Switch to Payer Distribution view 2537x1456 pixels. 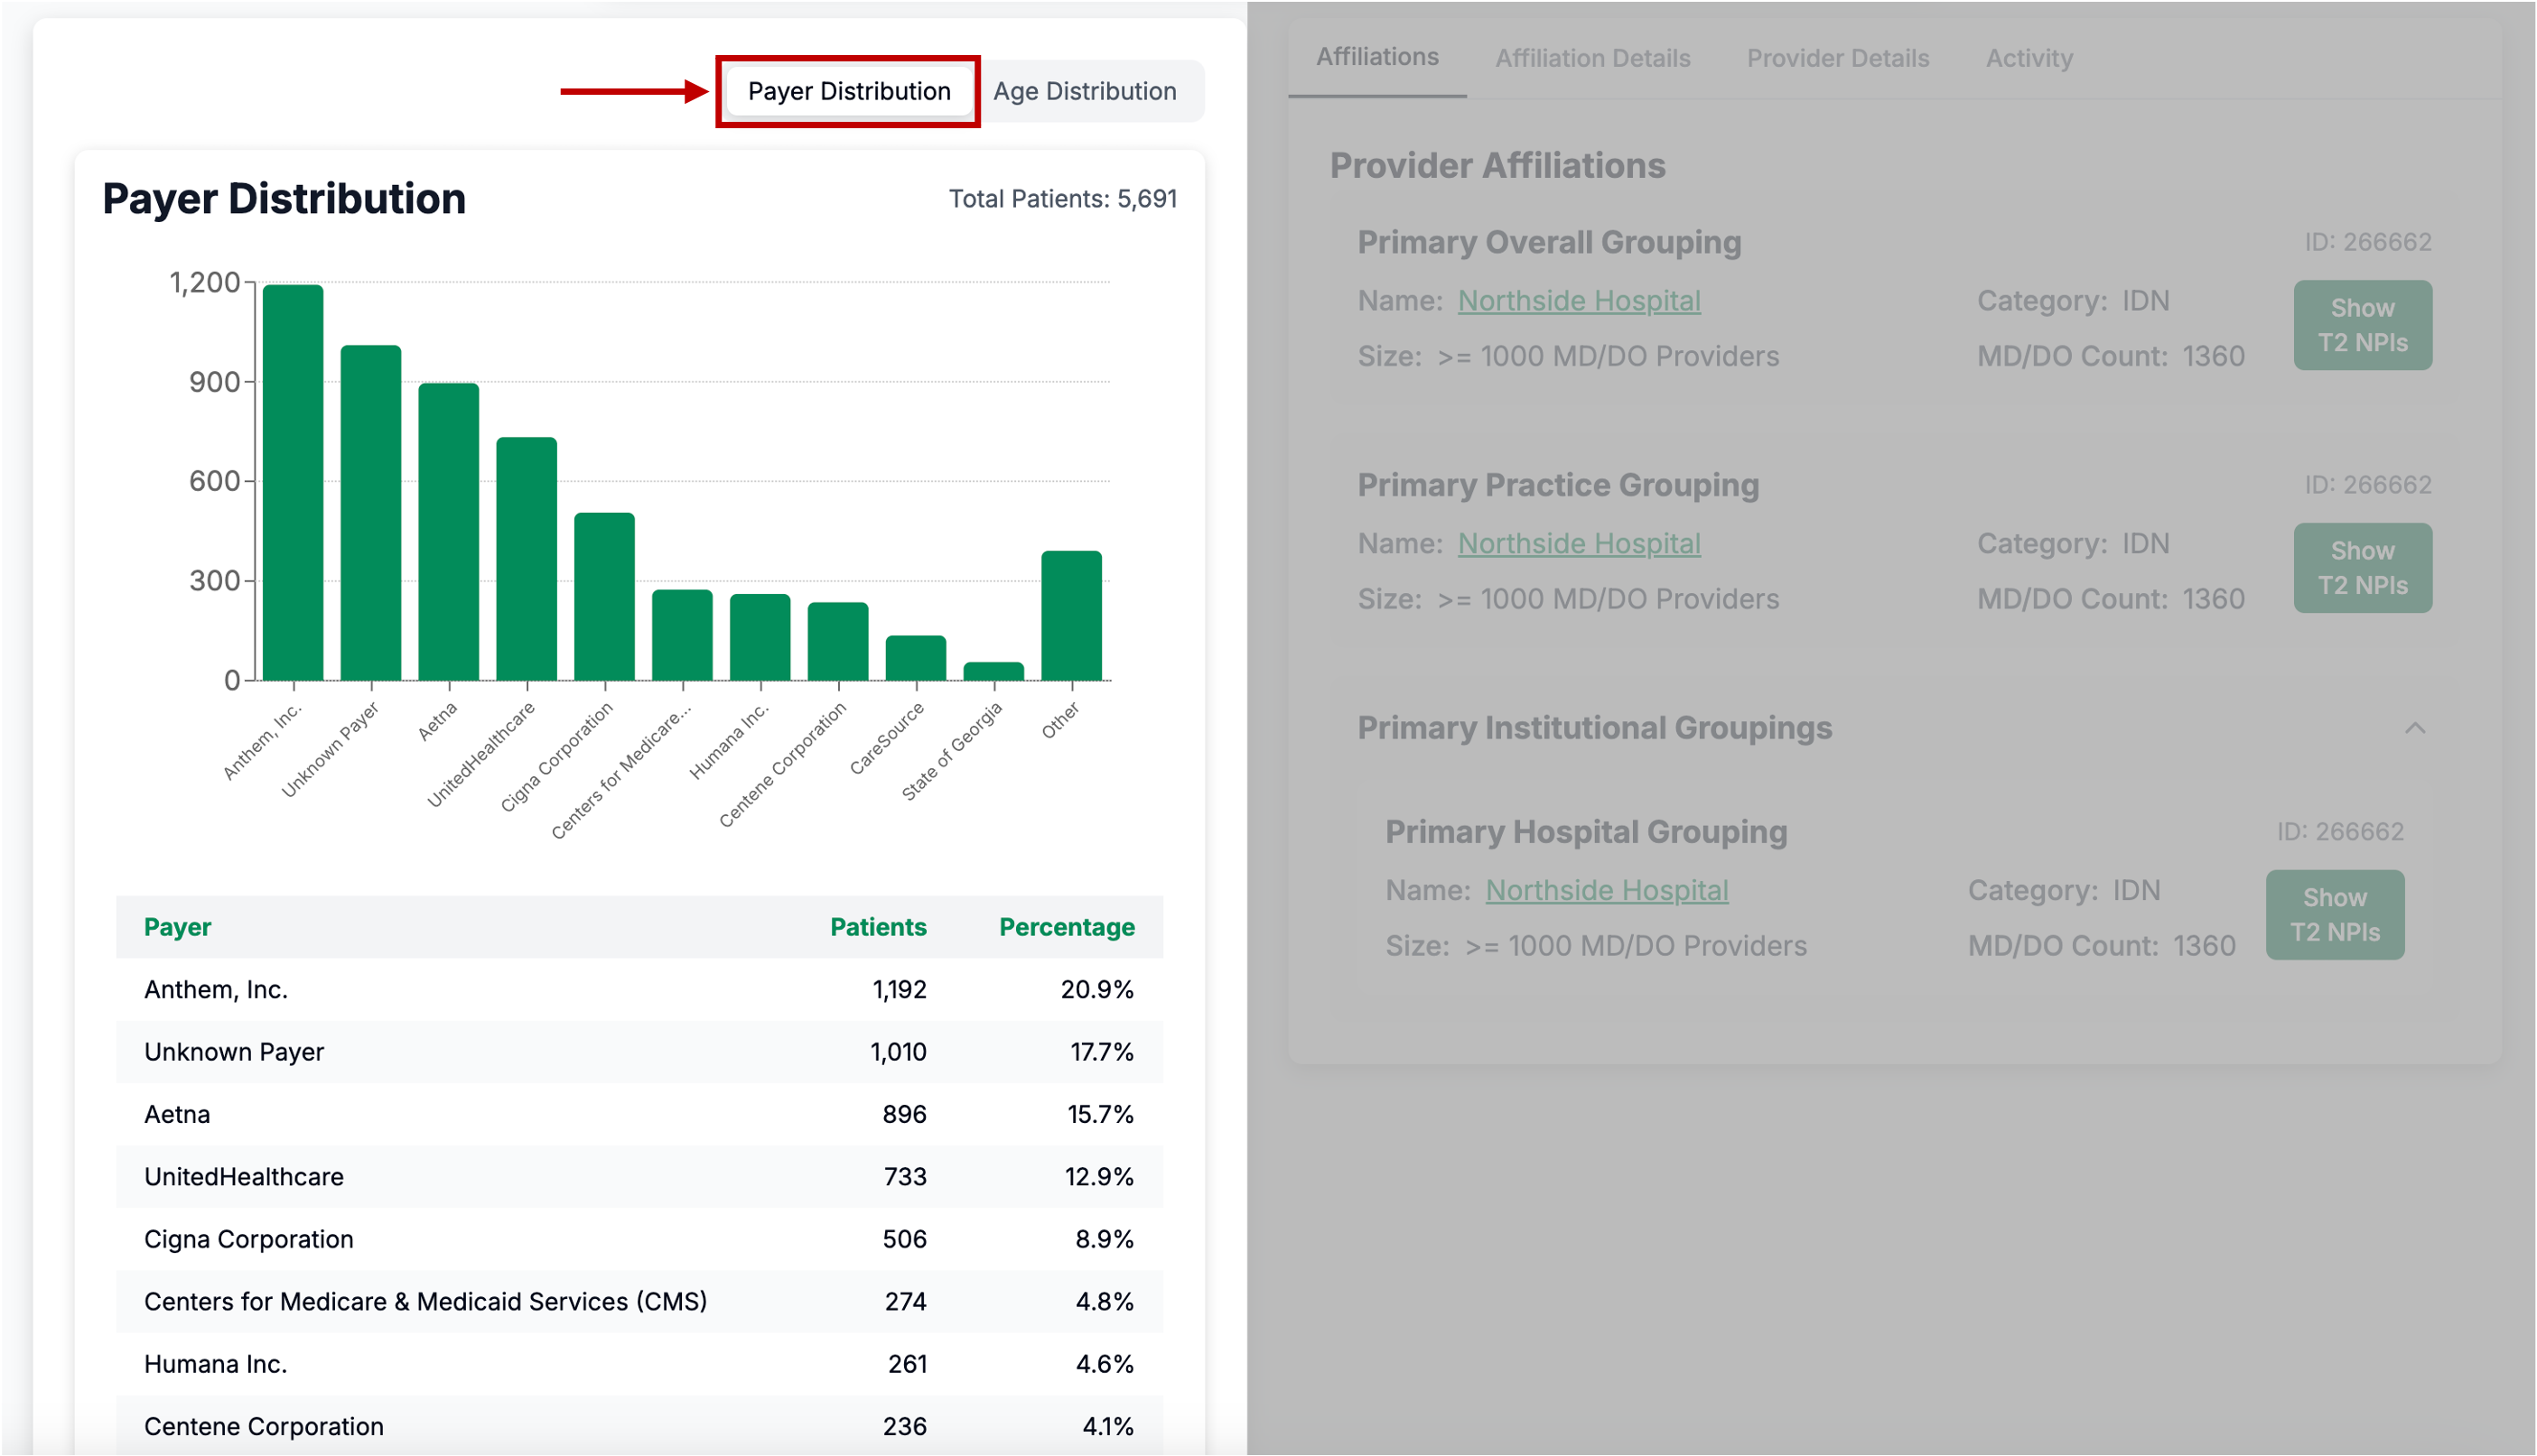(848, 91)
